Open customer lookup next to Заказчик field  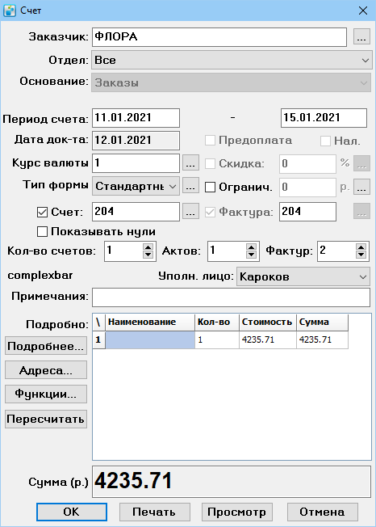tap(361, 36)
